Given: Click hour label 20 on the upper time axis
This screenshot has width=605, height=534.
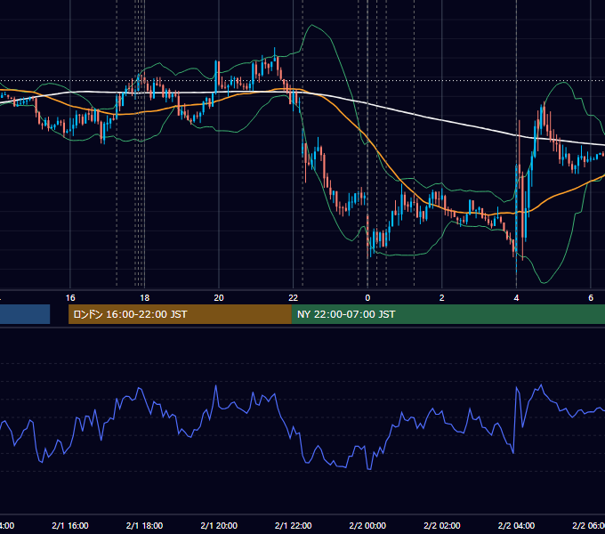Looking at the screenshot, I should tap(219, 298).
